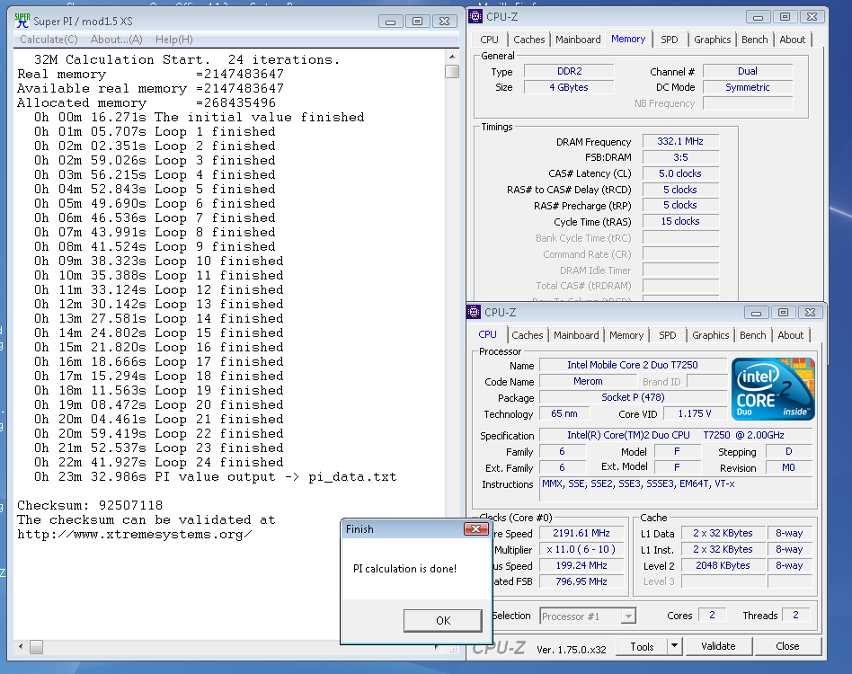The width and height of the screenshot is (852, 674).
Task: Switch to CPU tab in upper CPU-Z window
Action: click(x=489, y=40)
